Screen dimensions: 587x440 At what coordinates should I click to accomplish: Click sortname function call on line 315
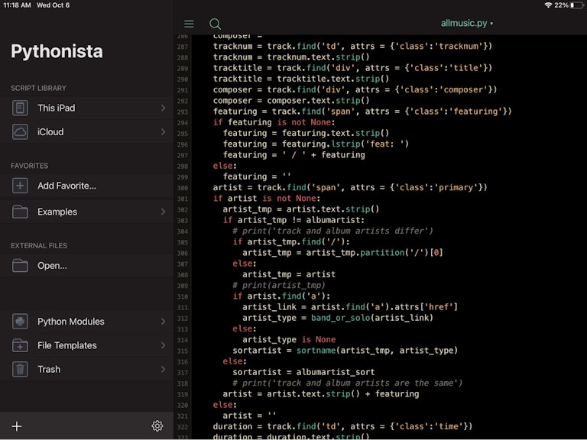(316, 350)
